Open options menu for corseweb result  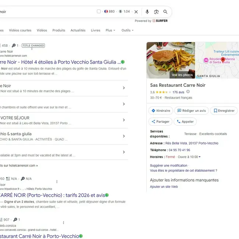pos(63,223)
